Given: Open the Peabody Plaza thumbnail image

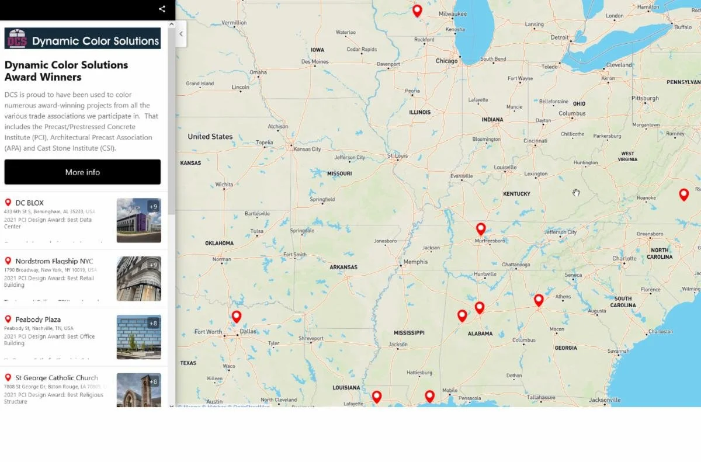Looking at the screenshot, I should point(138,337).
